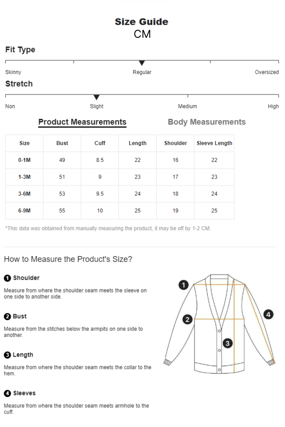Click the number 4 bullet beside Sleeves
This screenshot has width=285, height=427.
tap(7, 393)
